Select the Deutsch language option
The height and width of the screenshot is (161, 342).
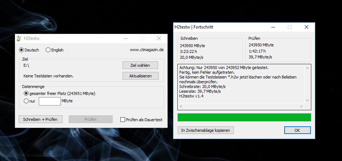(29, 50)
